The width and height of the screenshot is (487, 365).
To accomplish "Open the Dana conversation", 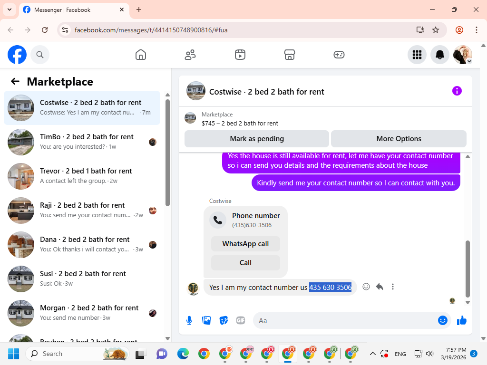I will tap(82, 244).
